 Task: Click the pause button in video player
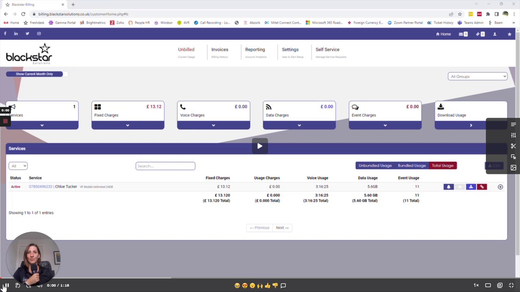coord(6,286)
